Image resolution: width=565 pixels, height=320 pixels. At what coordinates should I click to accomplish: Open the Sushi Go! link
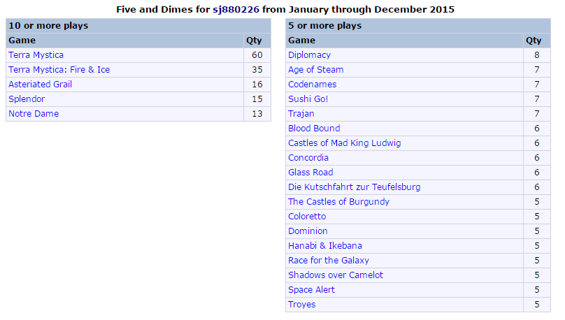pyautogui.click(x=308, y=99)
